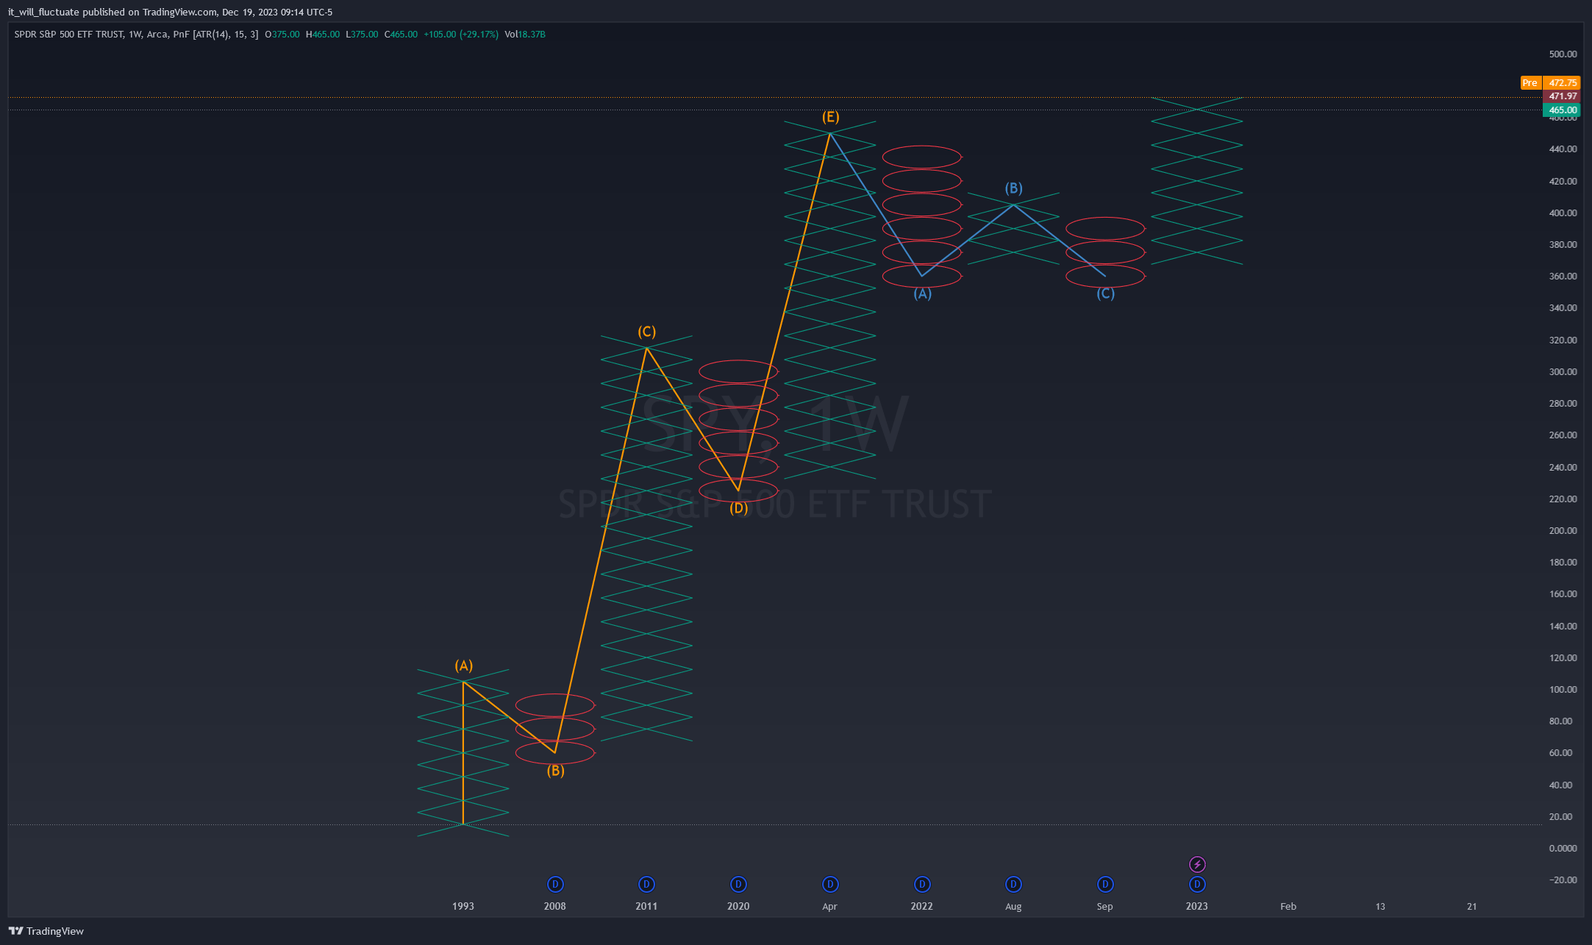Click the dividend marker above 2020
The width and height of the screenshot is (1592, 945).
[738, 884]
